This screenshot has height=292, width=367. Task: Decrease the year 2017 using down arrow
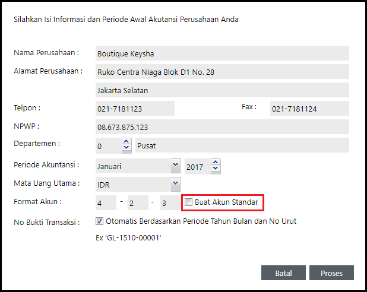point(215,169)
